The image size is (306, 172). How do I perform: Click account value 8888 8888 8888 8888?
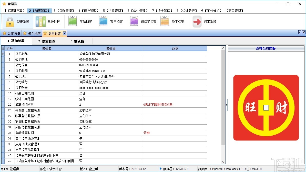coord(111,88)
